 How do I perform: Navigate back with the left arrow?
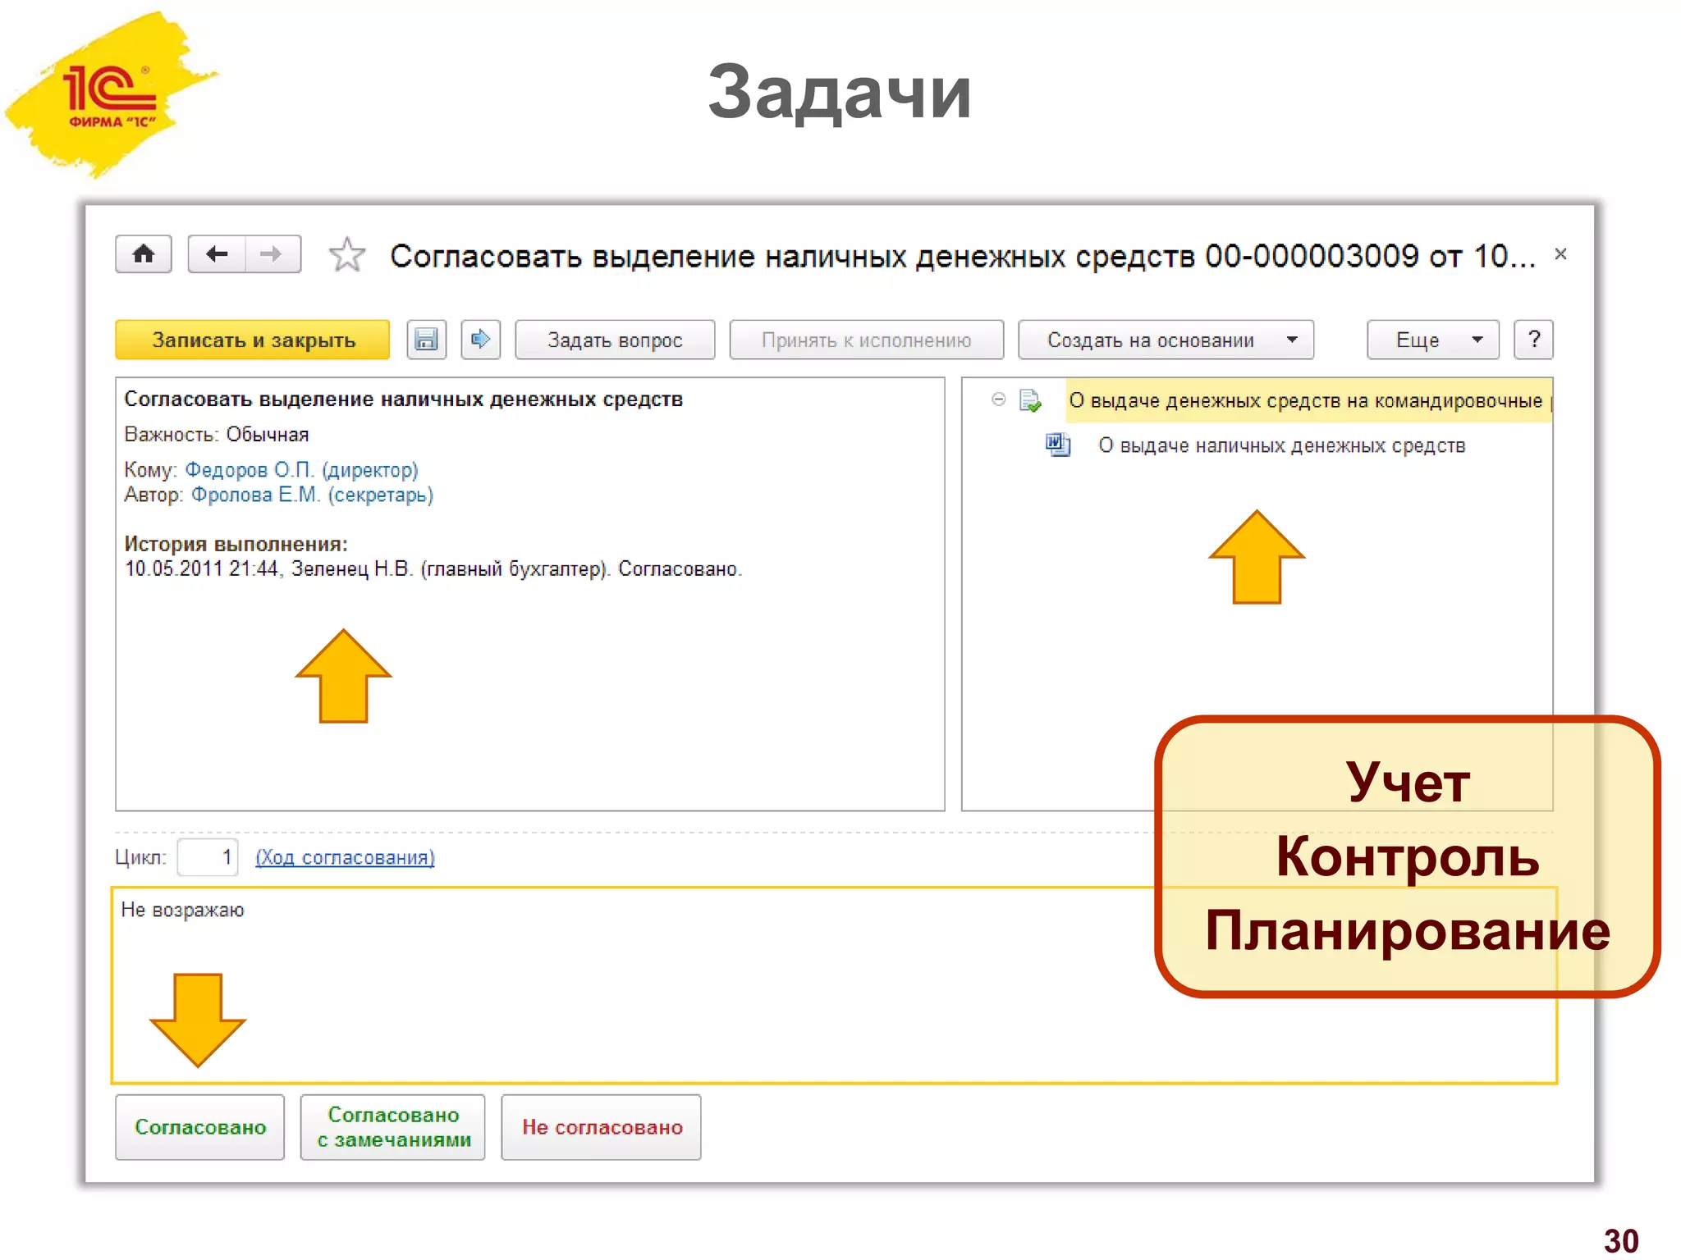[216, 254]
